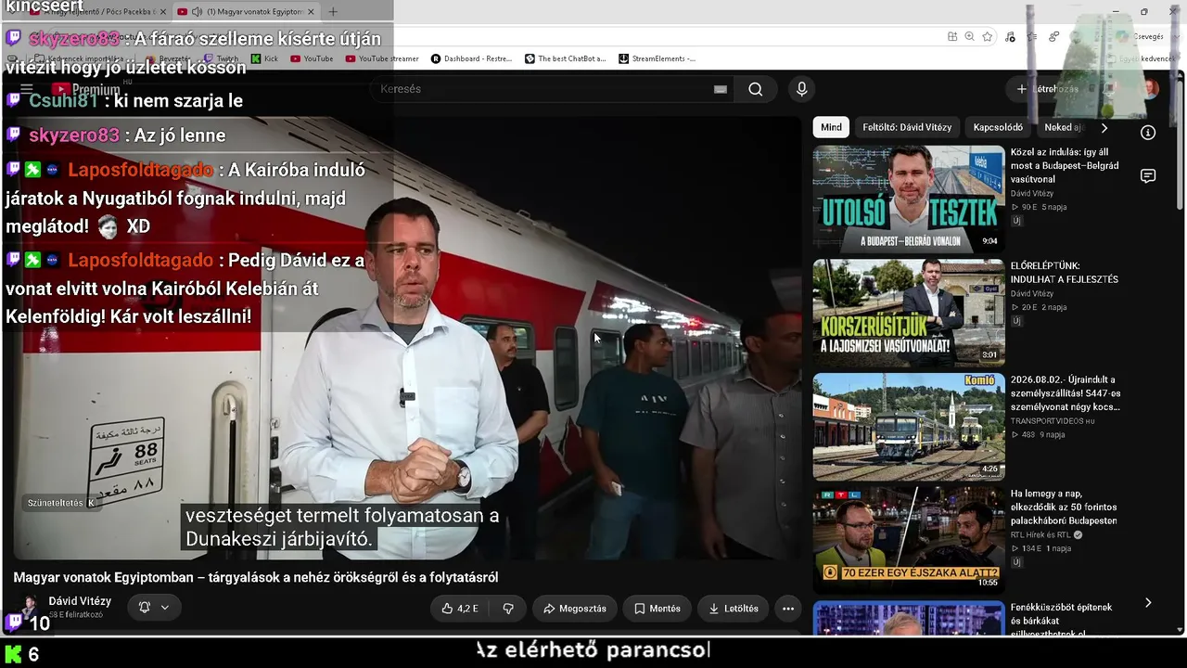
Task: Open 'ELŐRELÉPTÜNK: INDULHAT A FEJLESZTÉS' video title
Action: click(1065, 273)
